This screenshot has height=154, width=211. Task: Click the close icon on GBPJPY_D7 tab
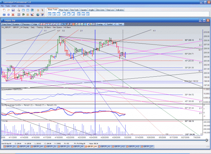tap(142, 147)
